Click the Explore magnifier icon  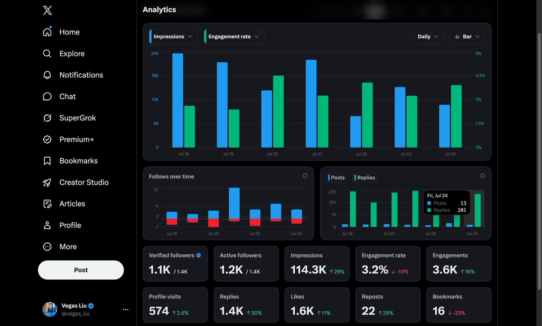pyautogui.click(x=47, y=54)
